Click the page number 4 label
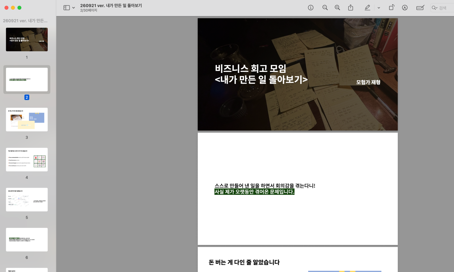 point(27,177)
